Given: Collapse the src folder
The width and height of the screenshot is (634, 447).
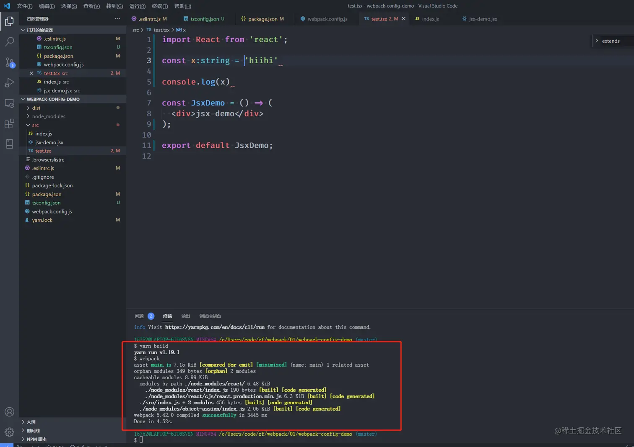Looking at the screenshot, I should [73, 125].
